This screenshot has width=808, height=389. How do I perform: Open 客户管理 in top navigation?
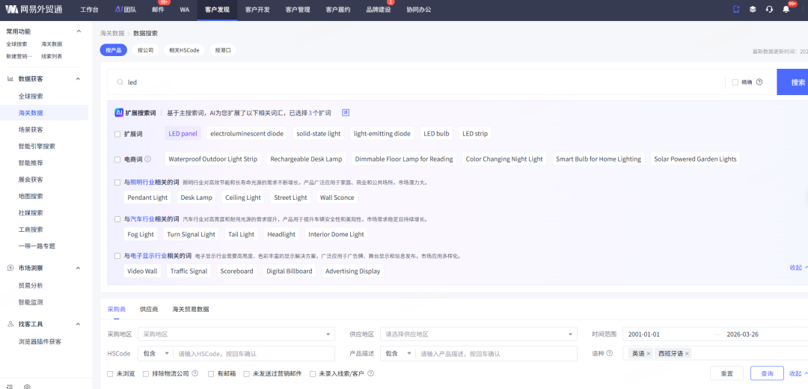click(x=299, y=10)
